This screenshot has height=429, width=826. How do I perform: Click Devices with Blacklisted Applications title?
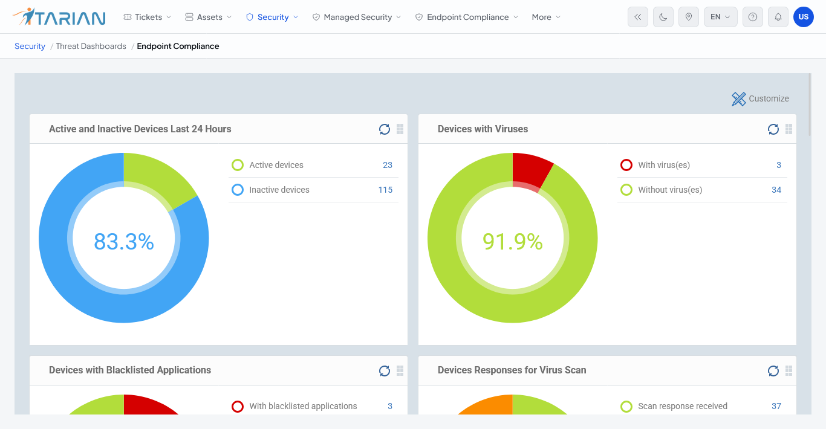[x=130, y=370]
